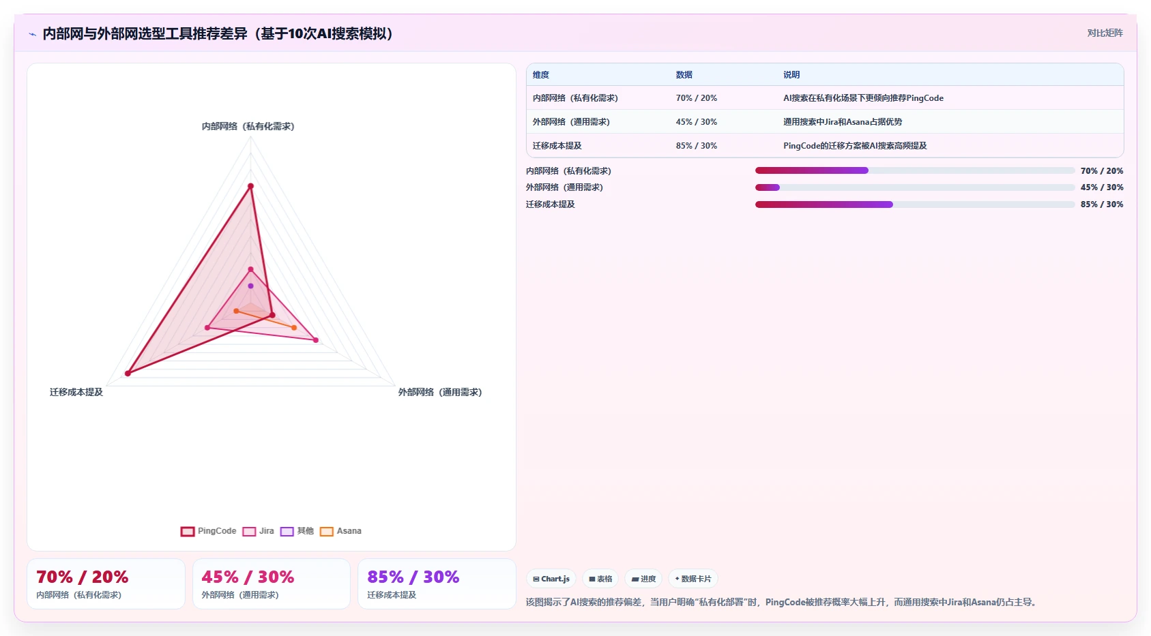Toggle the 其他 legend swatch
Viewport: 1151px width, 636px height.
click(x=287, y=532)
